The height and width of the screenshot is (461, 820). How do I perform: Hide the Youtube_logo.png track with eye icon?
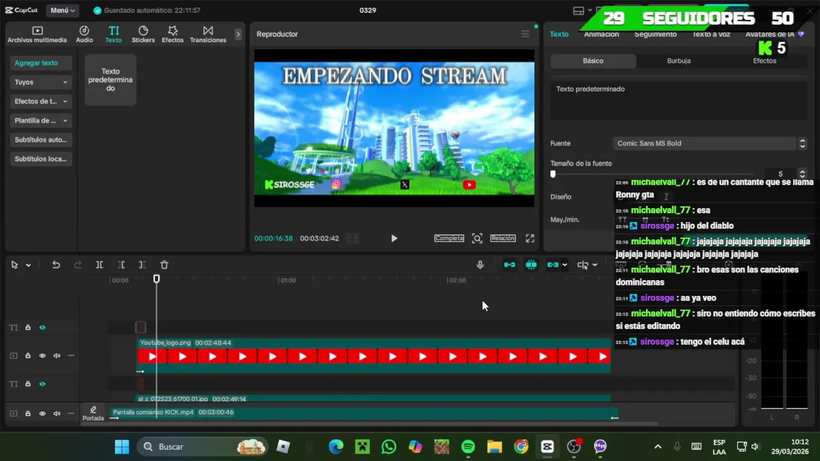(x=42, y=355)
